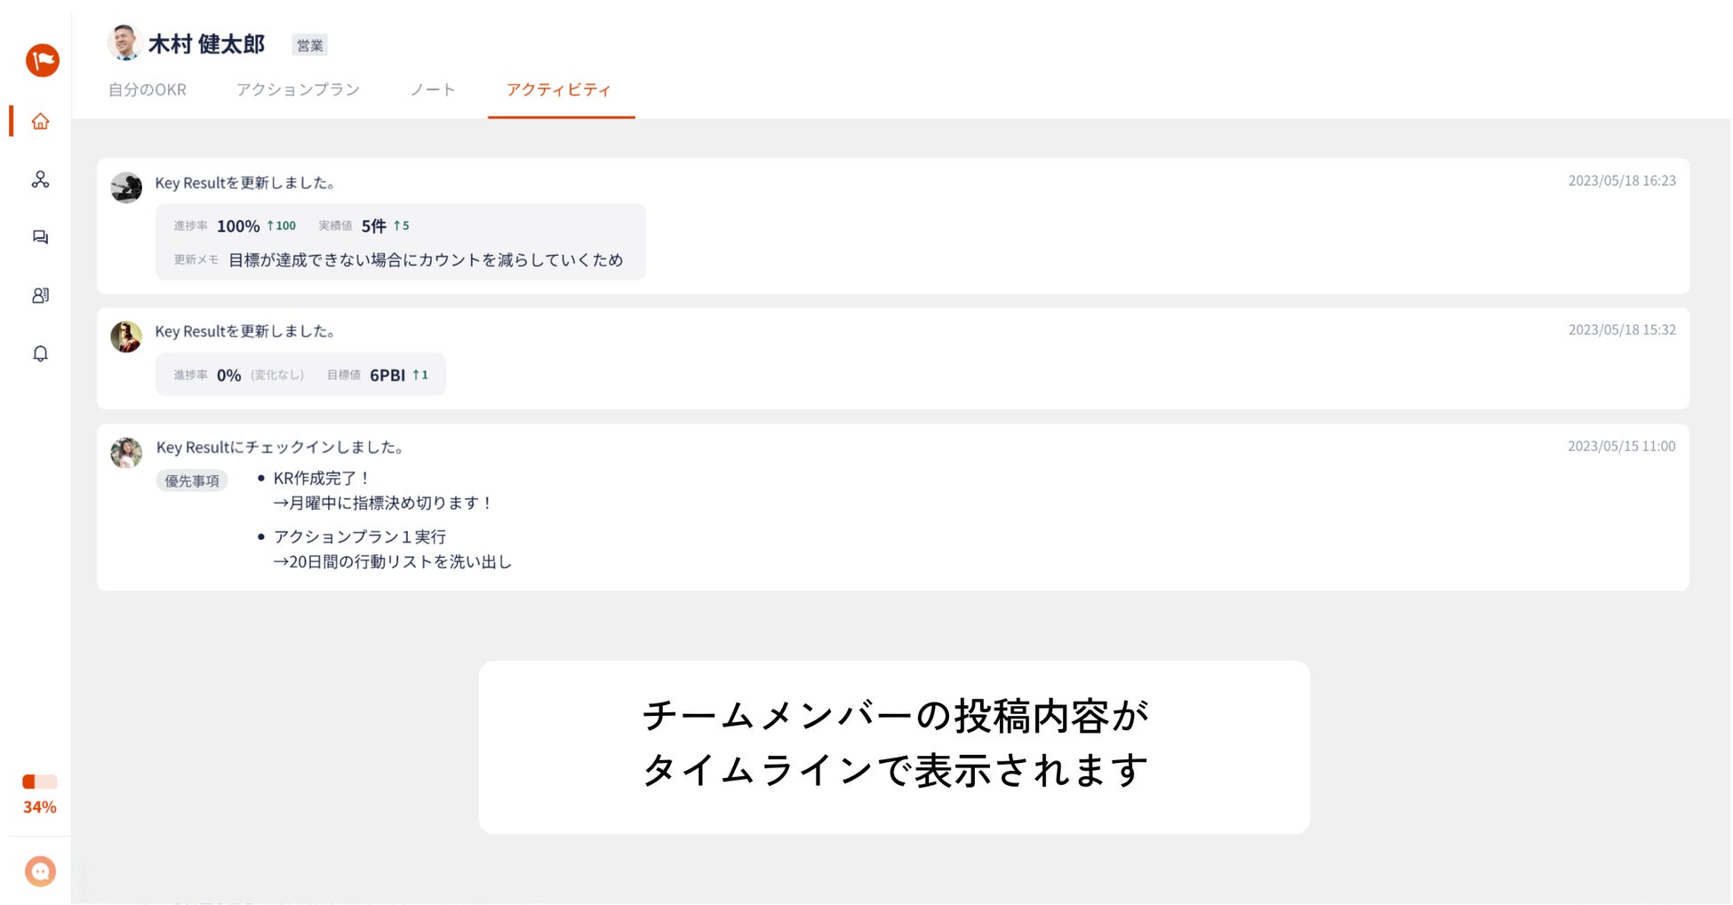1733x905 pixels.
Task: Select the アクティビティ tab
Action: (559, 90)
